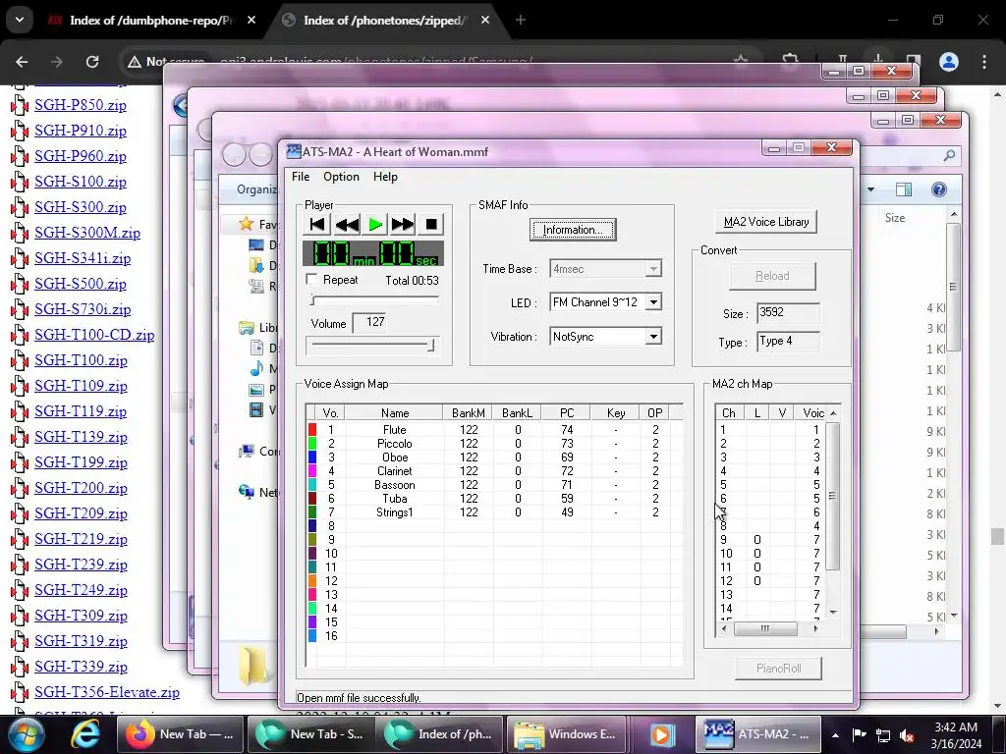
Task: Open the SGH-P850.zip link
Action: [x=81, y=105]
